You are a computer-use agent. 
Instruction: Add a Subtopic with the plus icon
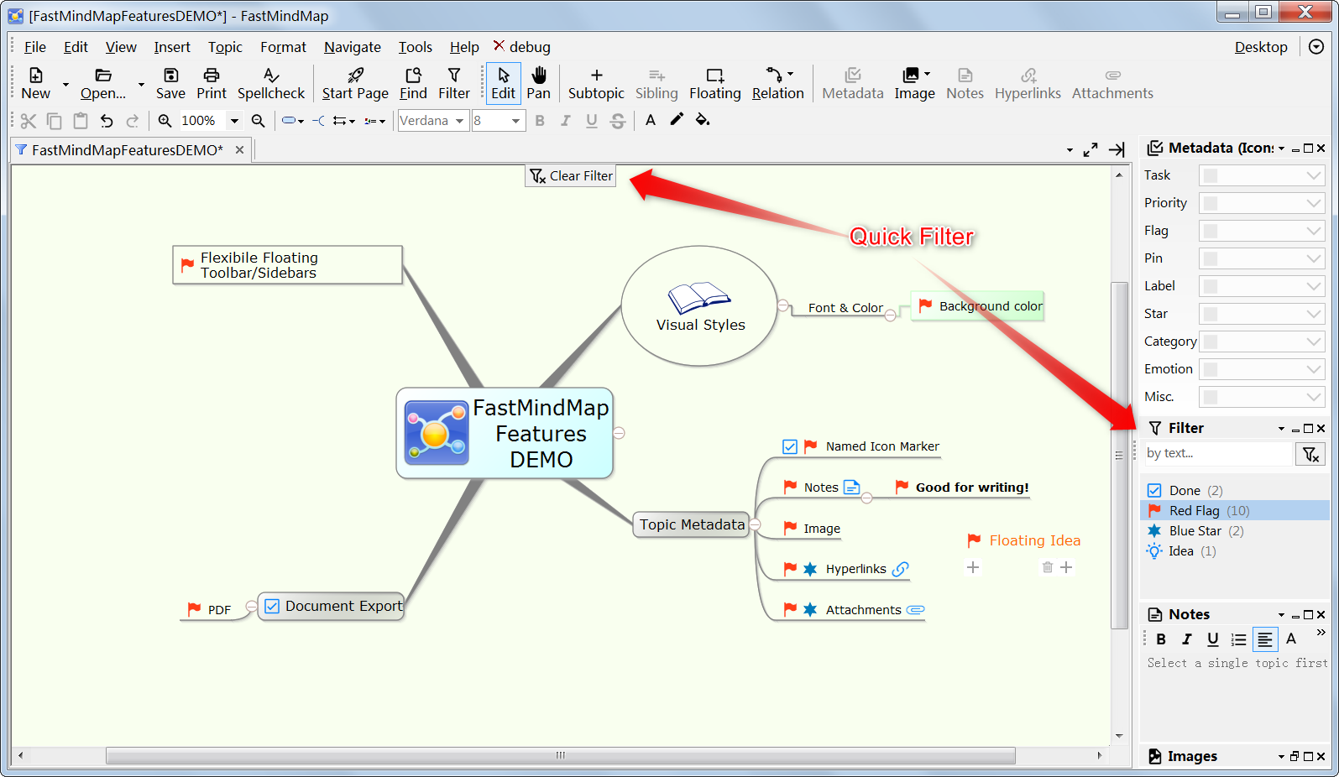pyautogui.click(x=596, y=76)
